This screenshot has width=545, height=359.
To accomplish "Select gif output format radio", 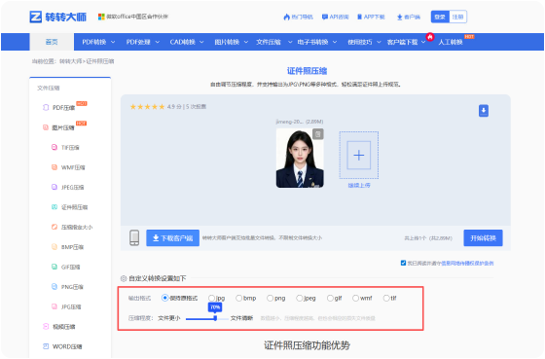I will pos(330,298).
